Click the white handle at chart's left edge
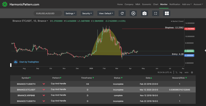This screenshot has height=106, width=206. click(11, 65)
